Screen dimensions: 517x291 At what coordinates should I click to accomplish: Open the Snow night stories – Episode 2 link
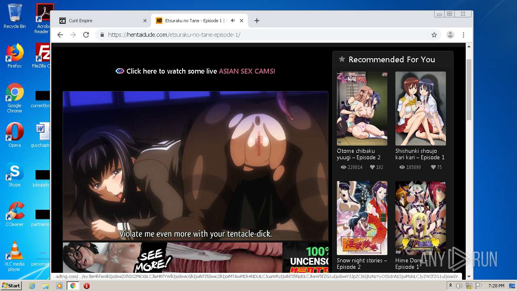362,264
